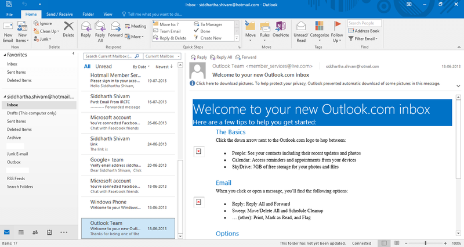Click the Reply icon in the ribbon

pyautogui.click(x=86, y=26)
